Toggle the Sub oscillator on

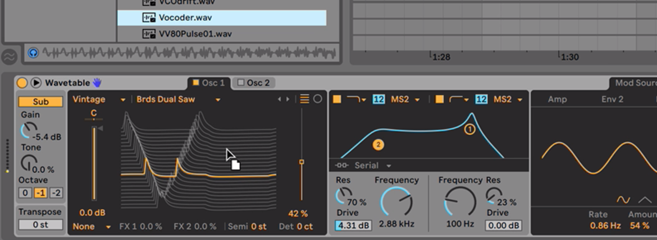click(x=40, y=101)
